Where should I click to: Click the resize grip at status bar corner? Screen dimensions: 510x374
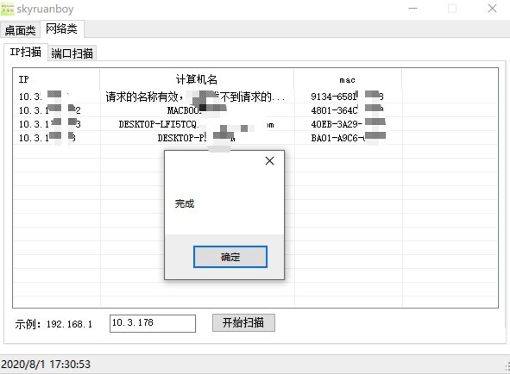(507, 367)
